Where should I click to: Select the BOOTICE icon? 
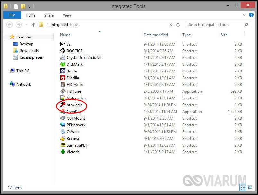tap(63, 51)
